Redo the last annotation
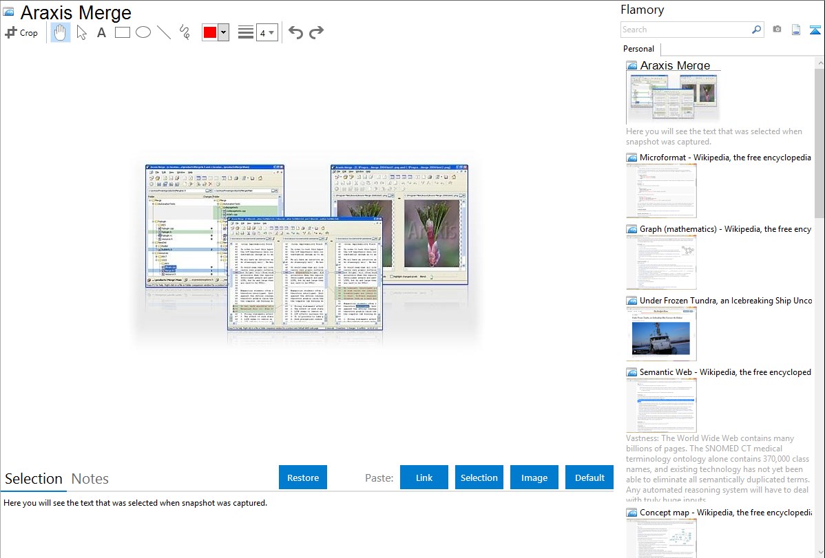 [x=316, y=32]
